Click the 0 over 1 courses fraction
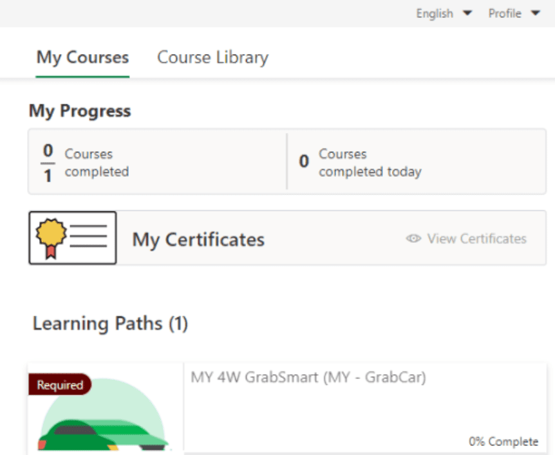This screenshot has height=455, width=555. [x=48, y=163]
